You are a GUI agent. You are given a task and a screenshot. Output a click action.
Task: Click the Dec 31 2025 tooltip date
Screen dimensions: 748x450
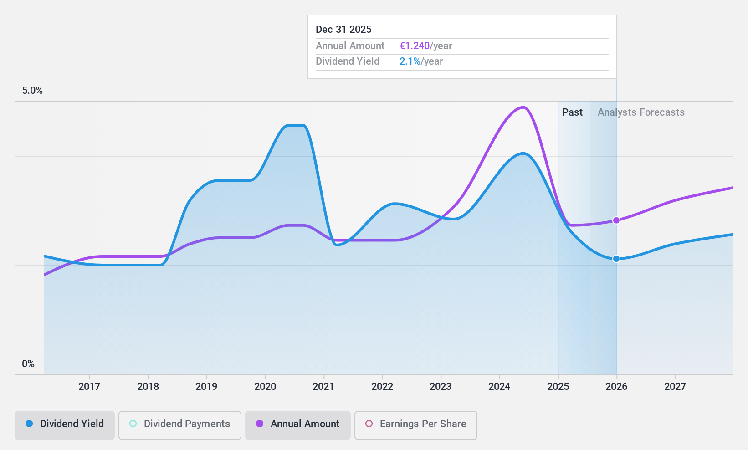[x=343, y=30]
